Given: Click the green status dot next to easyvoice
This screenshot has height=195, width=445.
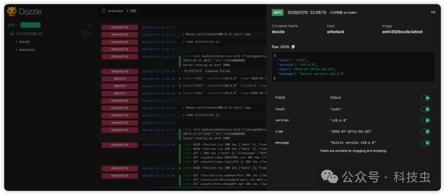Looking at the screenshot, I should point(16,49).
